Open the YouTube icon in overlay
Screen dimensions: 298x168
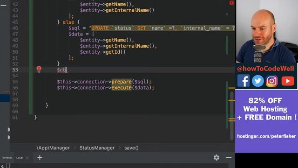tap(288, 81)
